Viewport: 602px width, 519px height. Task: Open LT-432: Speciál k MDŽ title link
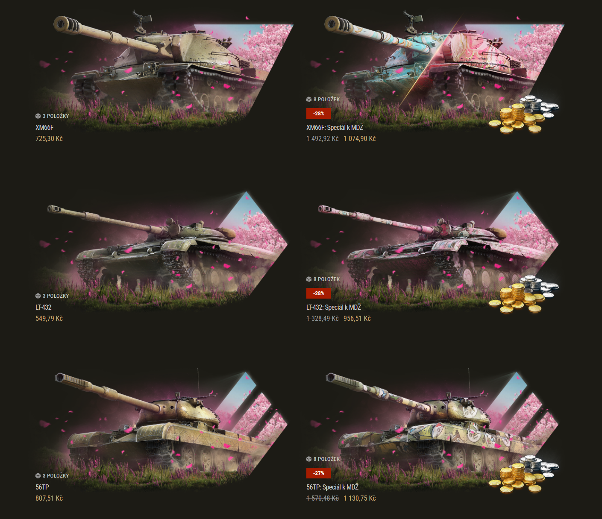[x=334, y=307]
